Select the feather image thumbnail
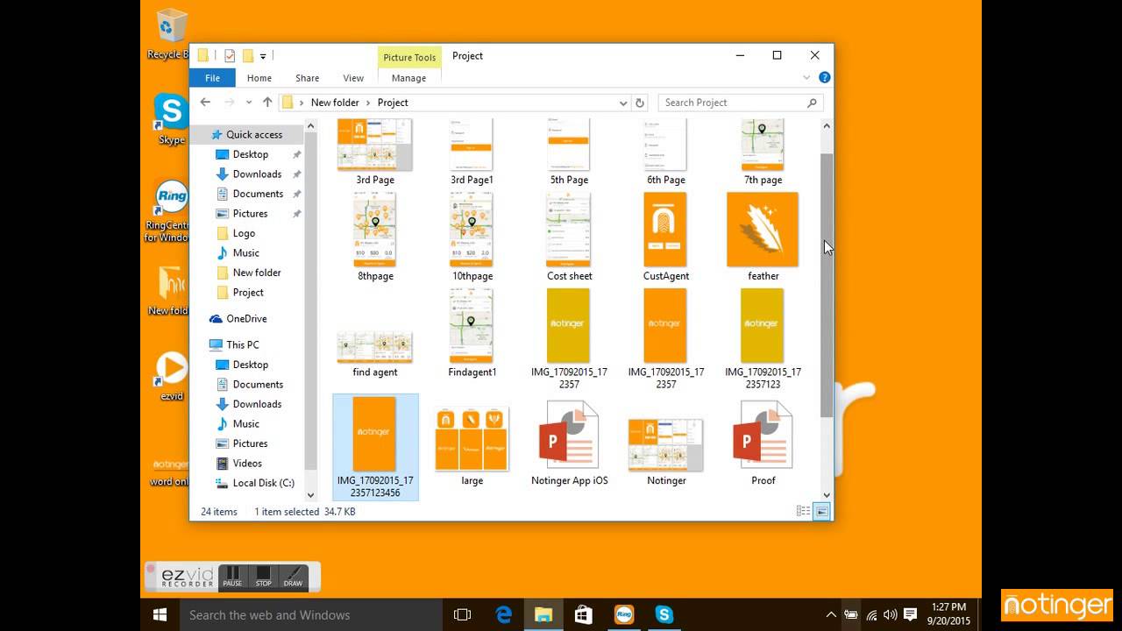This screenshot has height=631, width=1122. coord(763,237)
